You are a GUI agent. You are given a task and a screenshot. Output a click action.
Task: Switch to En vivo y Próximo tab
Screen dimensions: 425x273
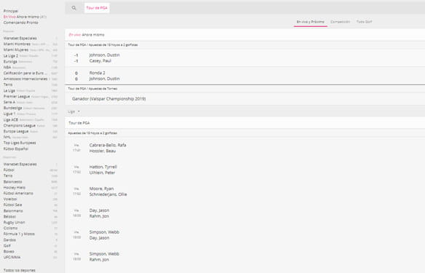[310, 22]
